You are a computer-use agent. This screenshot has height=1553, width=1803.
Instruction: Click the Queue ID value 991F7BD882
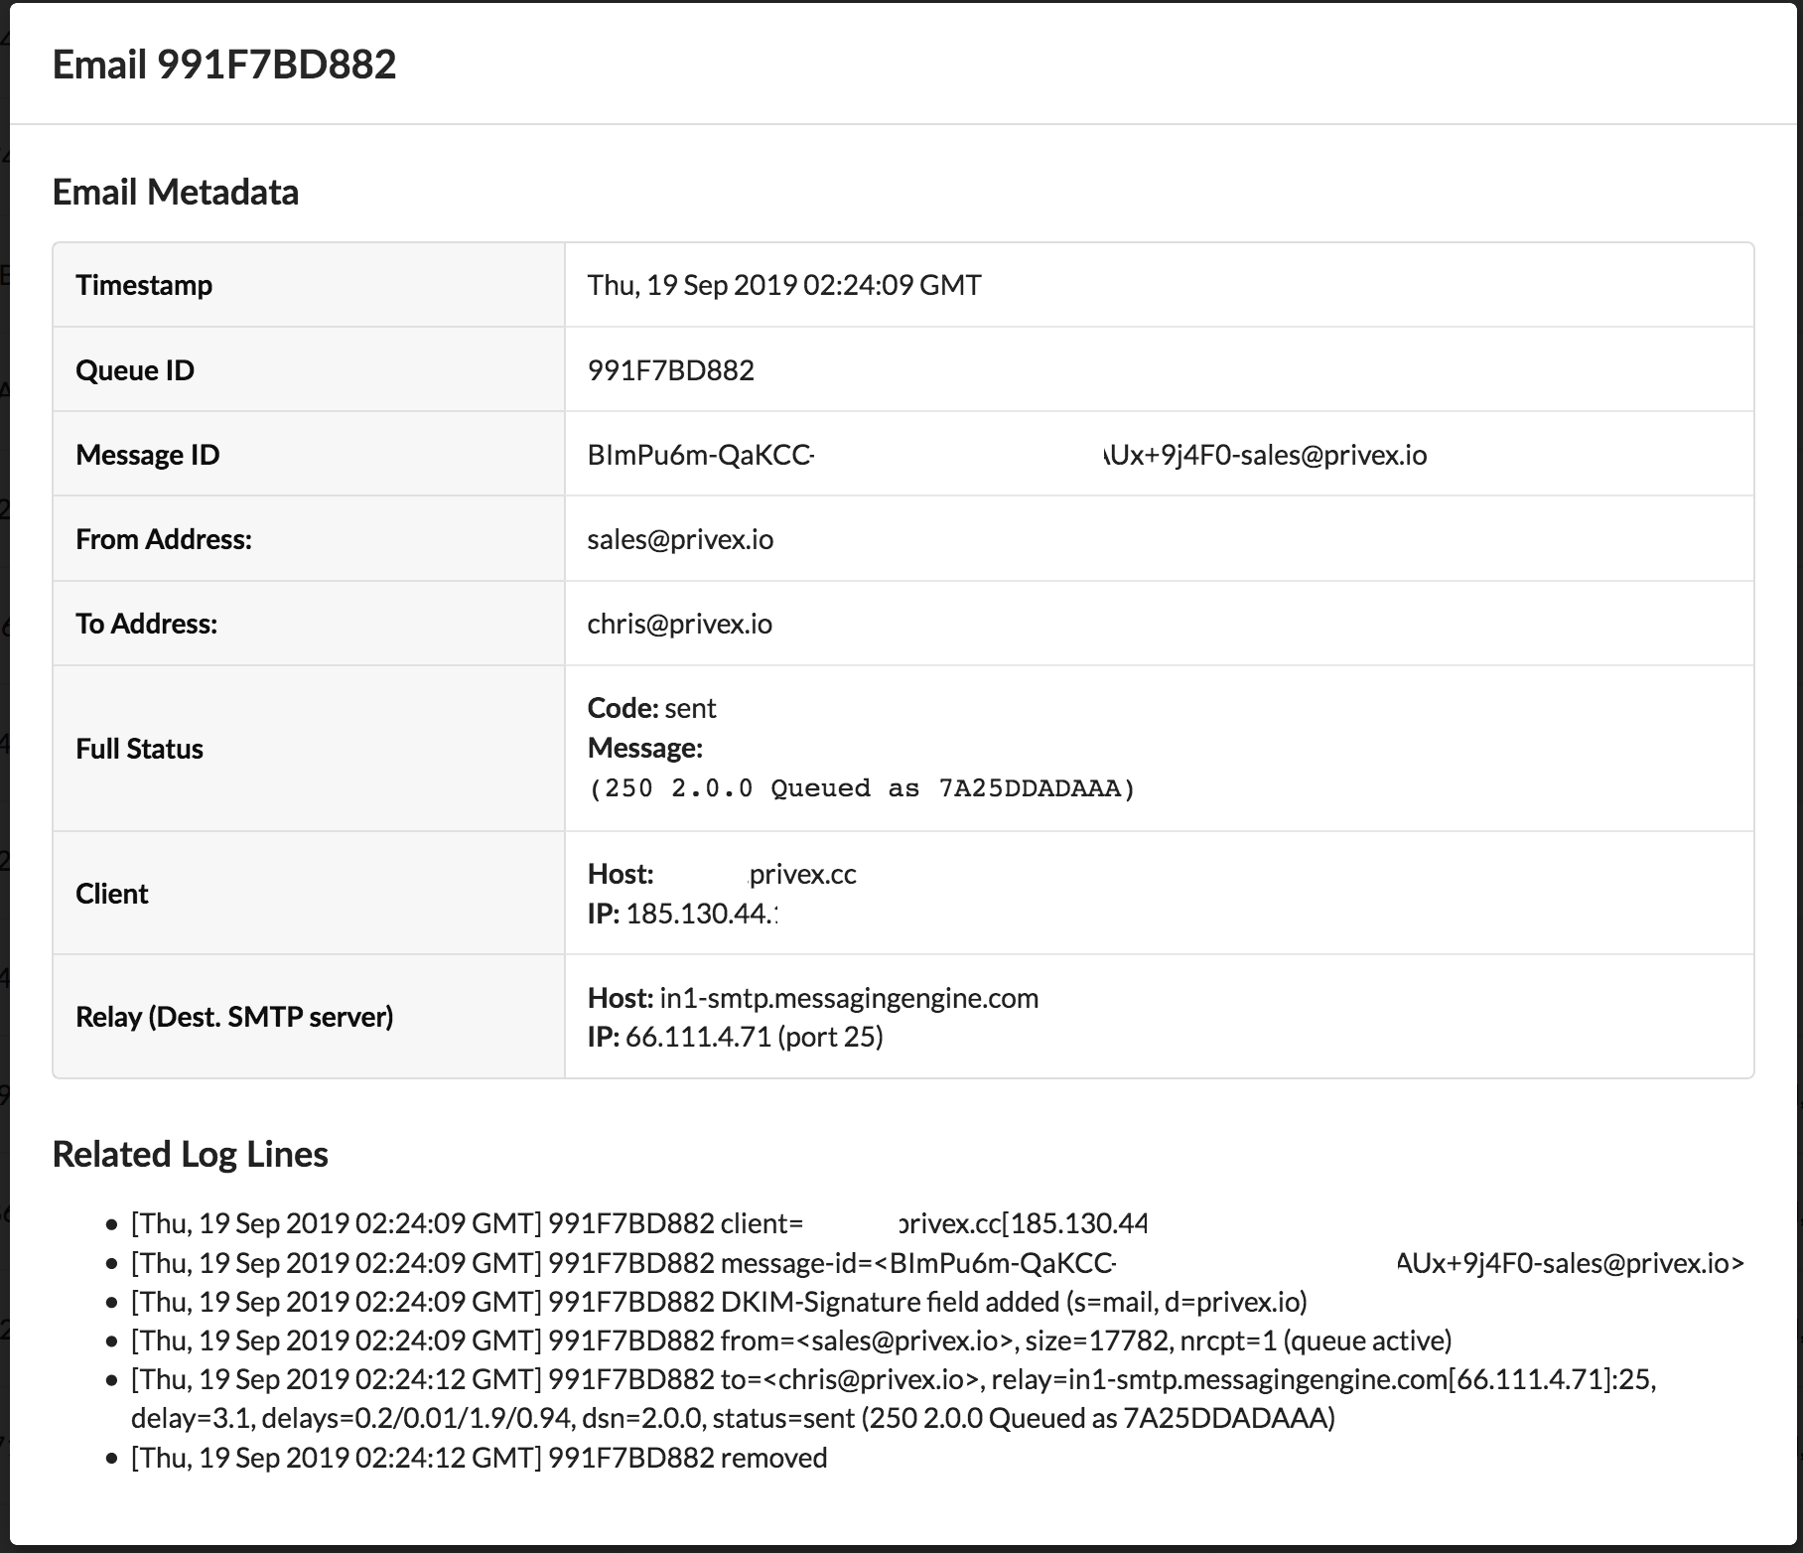pos(670,370)
